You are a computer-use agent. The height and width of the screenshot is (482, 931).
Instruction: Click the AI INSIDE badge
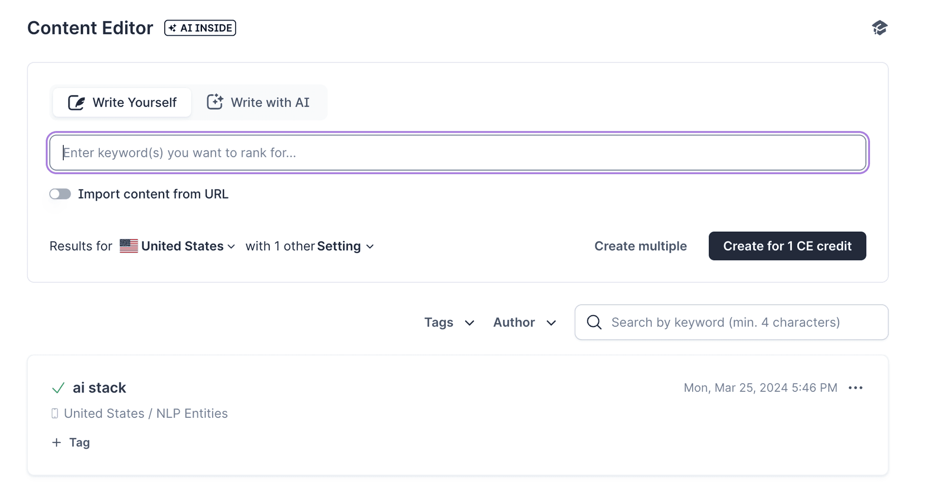click(200, 28)
